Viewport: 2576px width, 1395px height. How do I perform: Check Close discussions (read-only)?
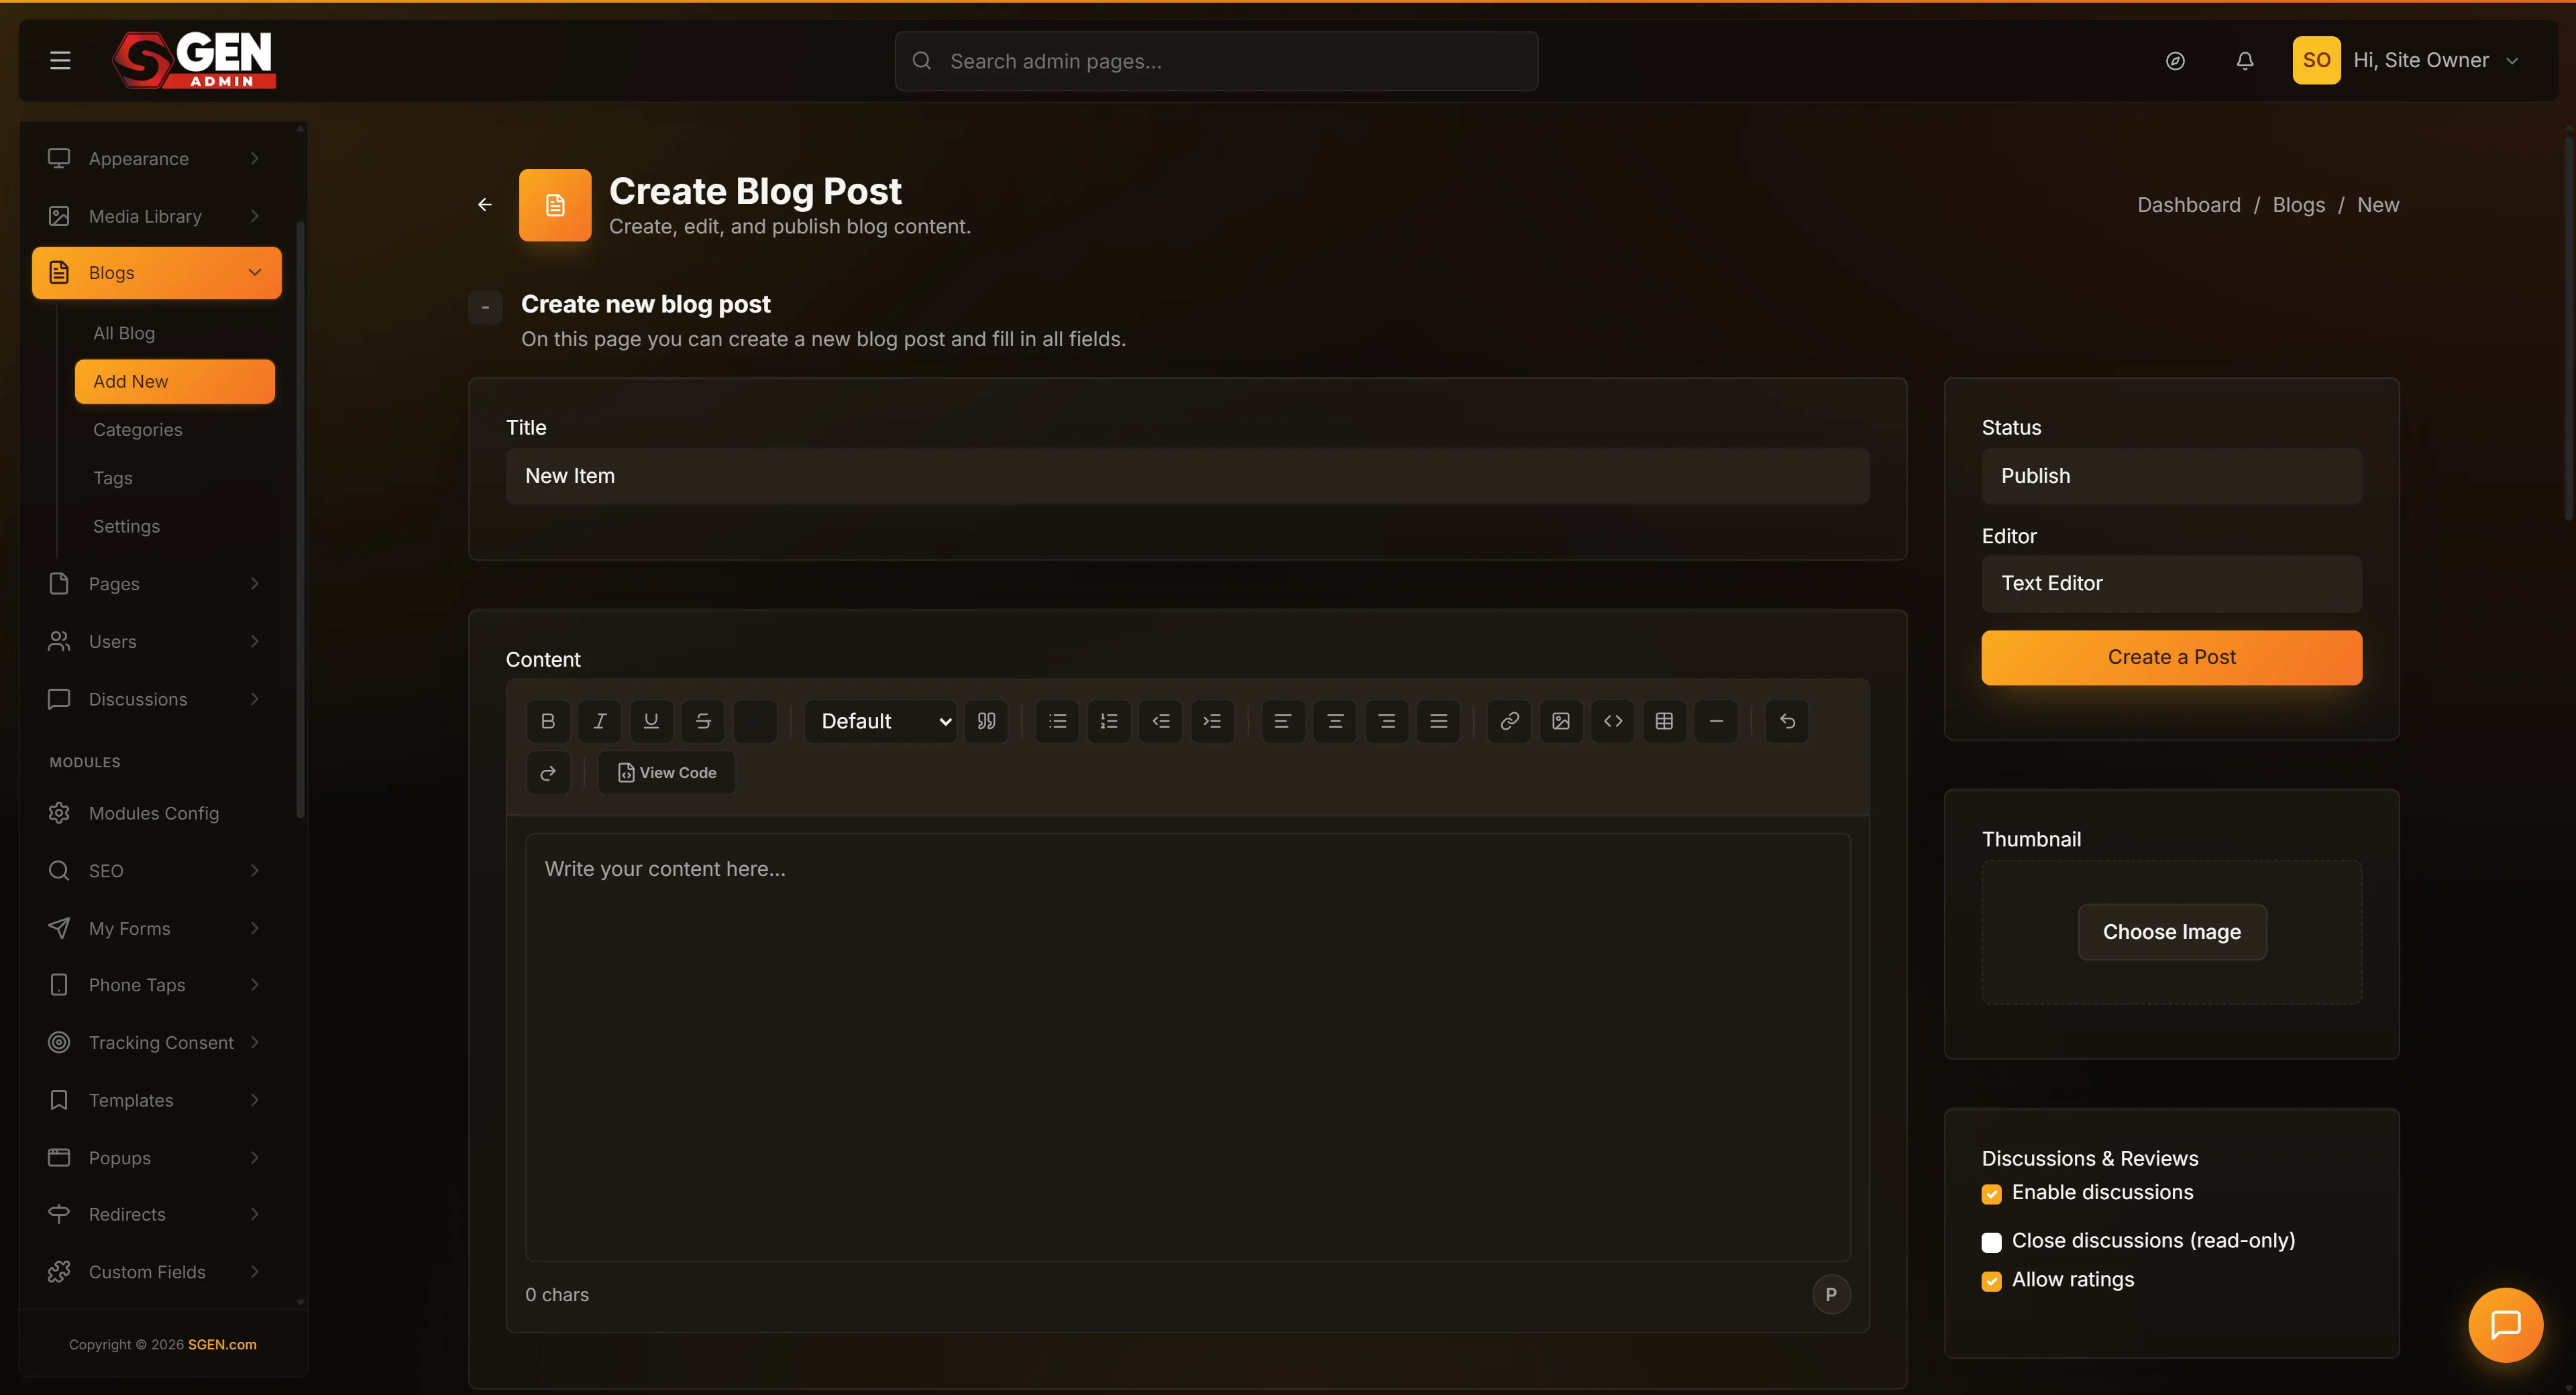click(1991, 1242)
